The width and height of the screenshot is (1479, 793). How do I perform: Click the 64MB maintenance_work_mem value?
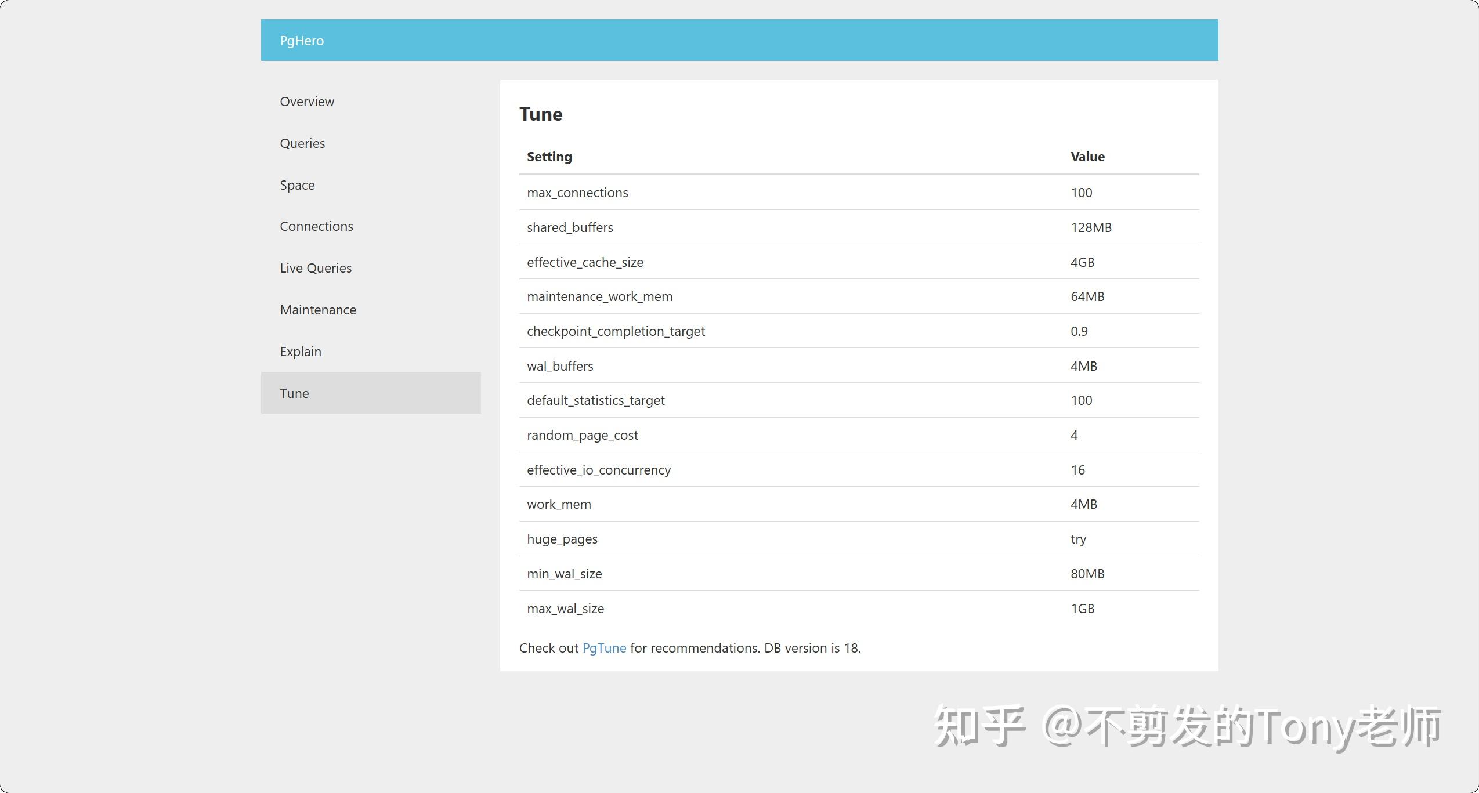click(1087, 296)
